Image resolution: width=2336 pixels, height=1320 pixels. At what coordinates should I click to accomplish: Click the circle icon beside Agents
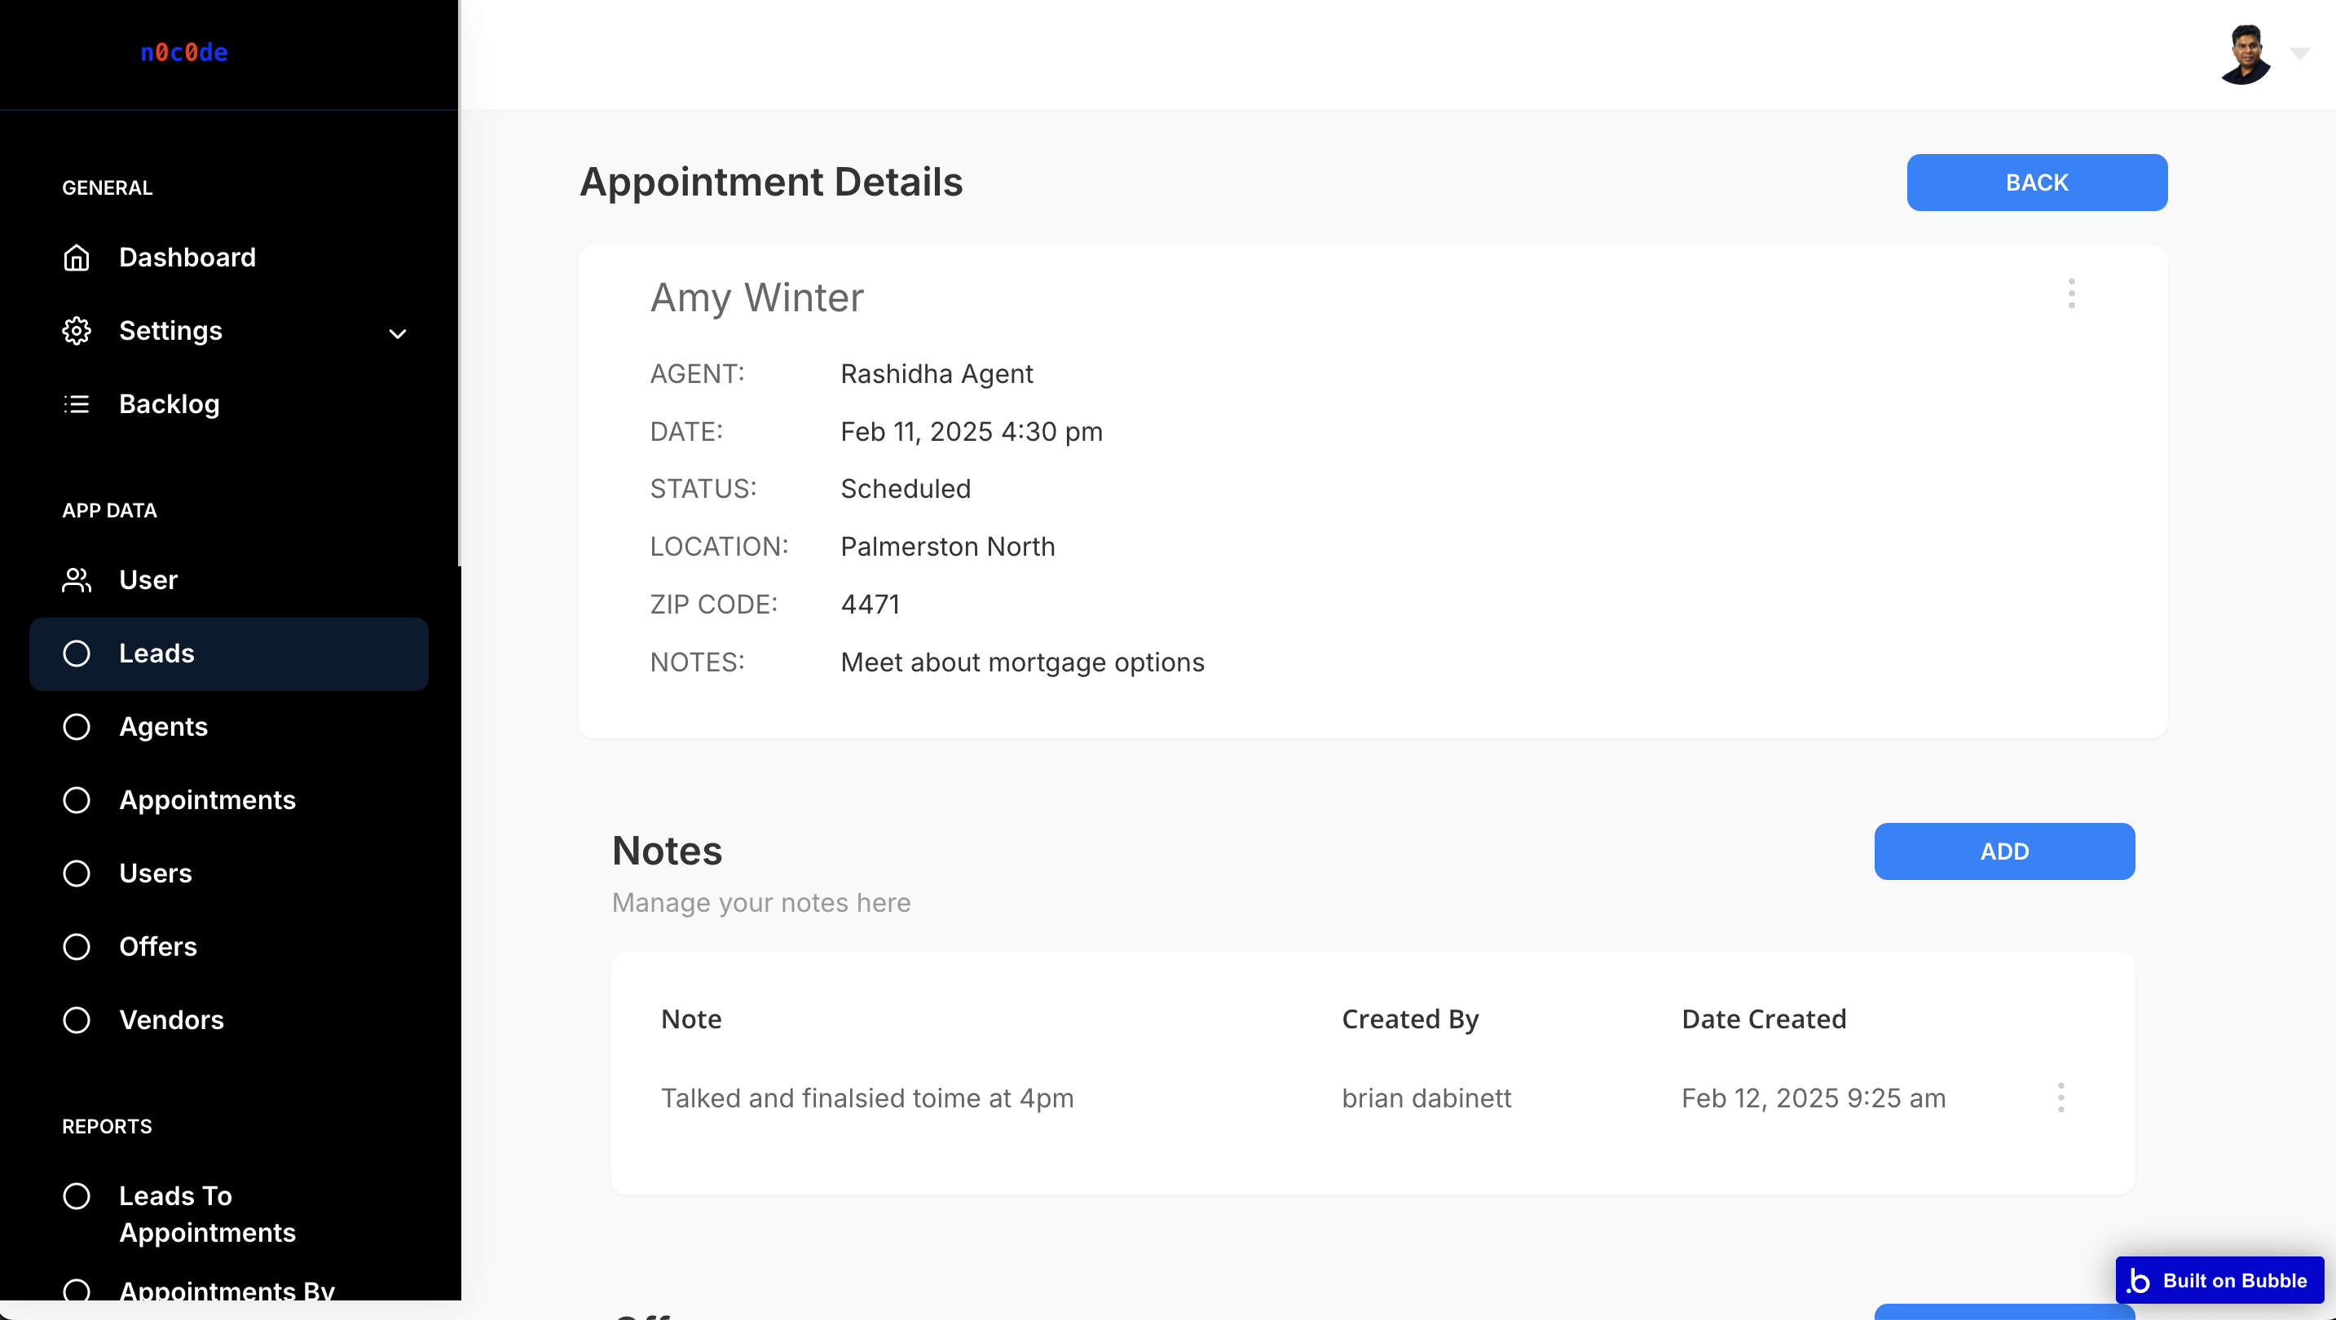tap(76, 727)
